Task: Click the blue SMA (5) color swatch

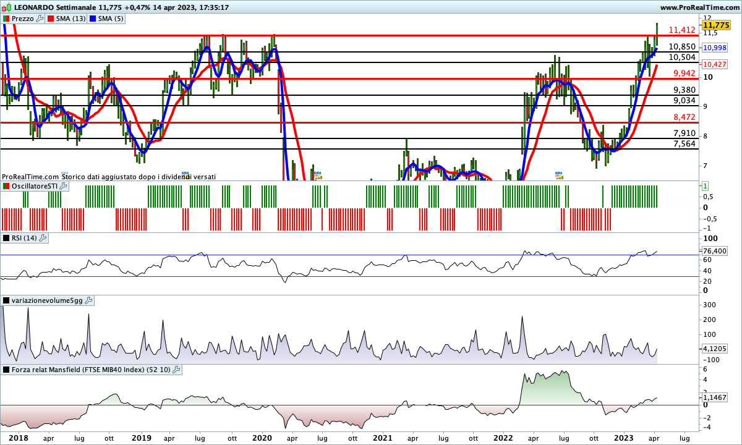Action: [x=93, y=19]
